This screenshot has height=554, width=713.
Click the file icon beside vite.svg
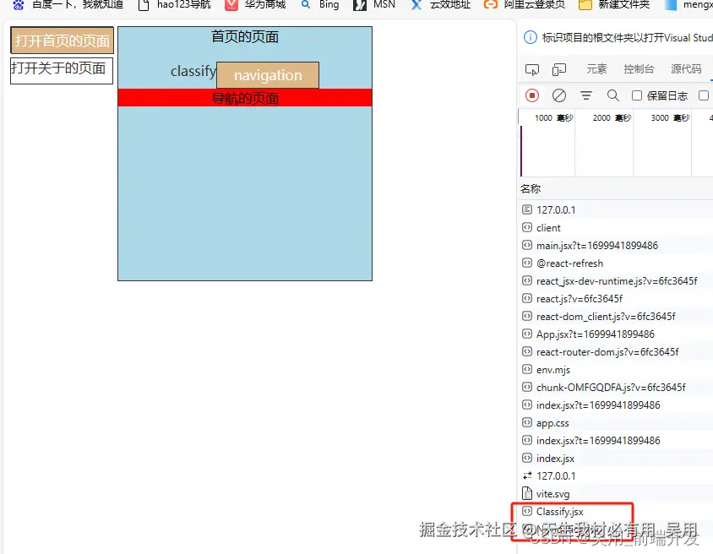tap(527, 493)
